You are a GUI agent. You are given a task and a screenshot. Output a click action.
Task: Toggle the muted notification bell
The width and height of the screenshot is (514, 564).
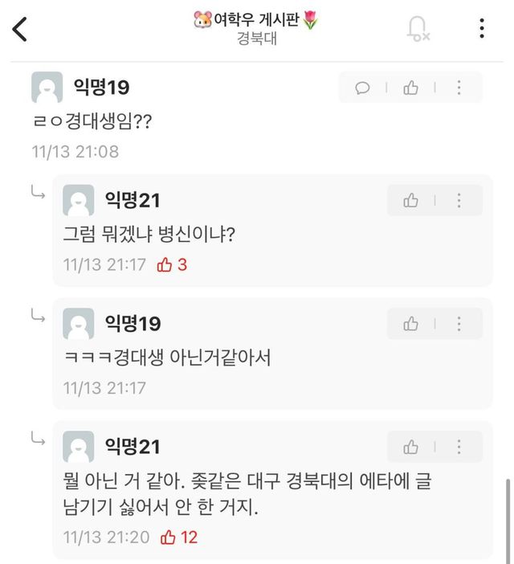click(x=418, y=29)
